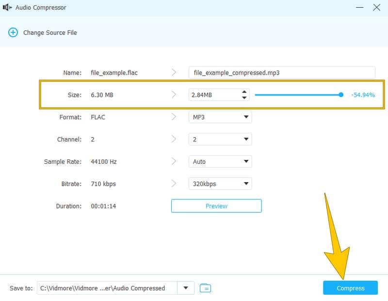Click the Audio Compressor speaker icon
This screenshot has width=388, height=301.
pyautogui.click(x=7, y=8)
